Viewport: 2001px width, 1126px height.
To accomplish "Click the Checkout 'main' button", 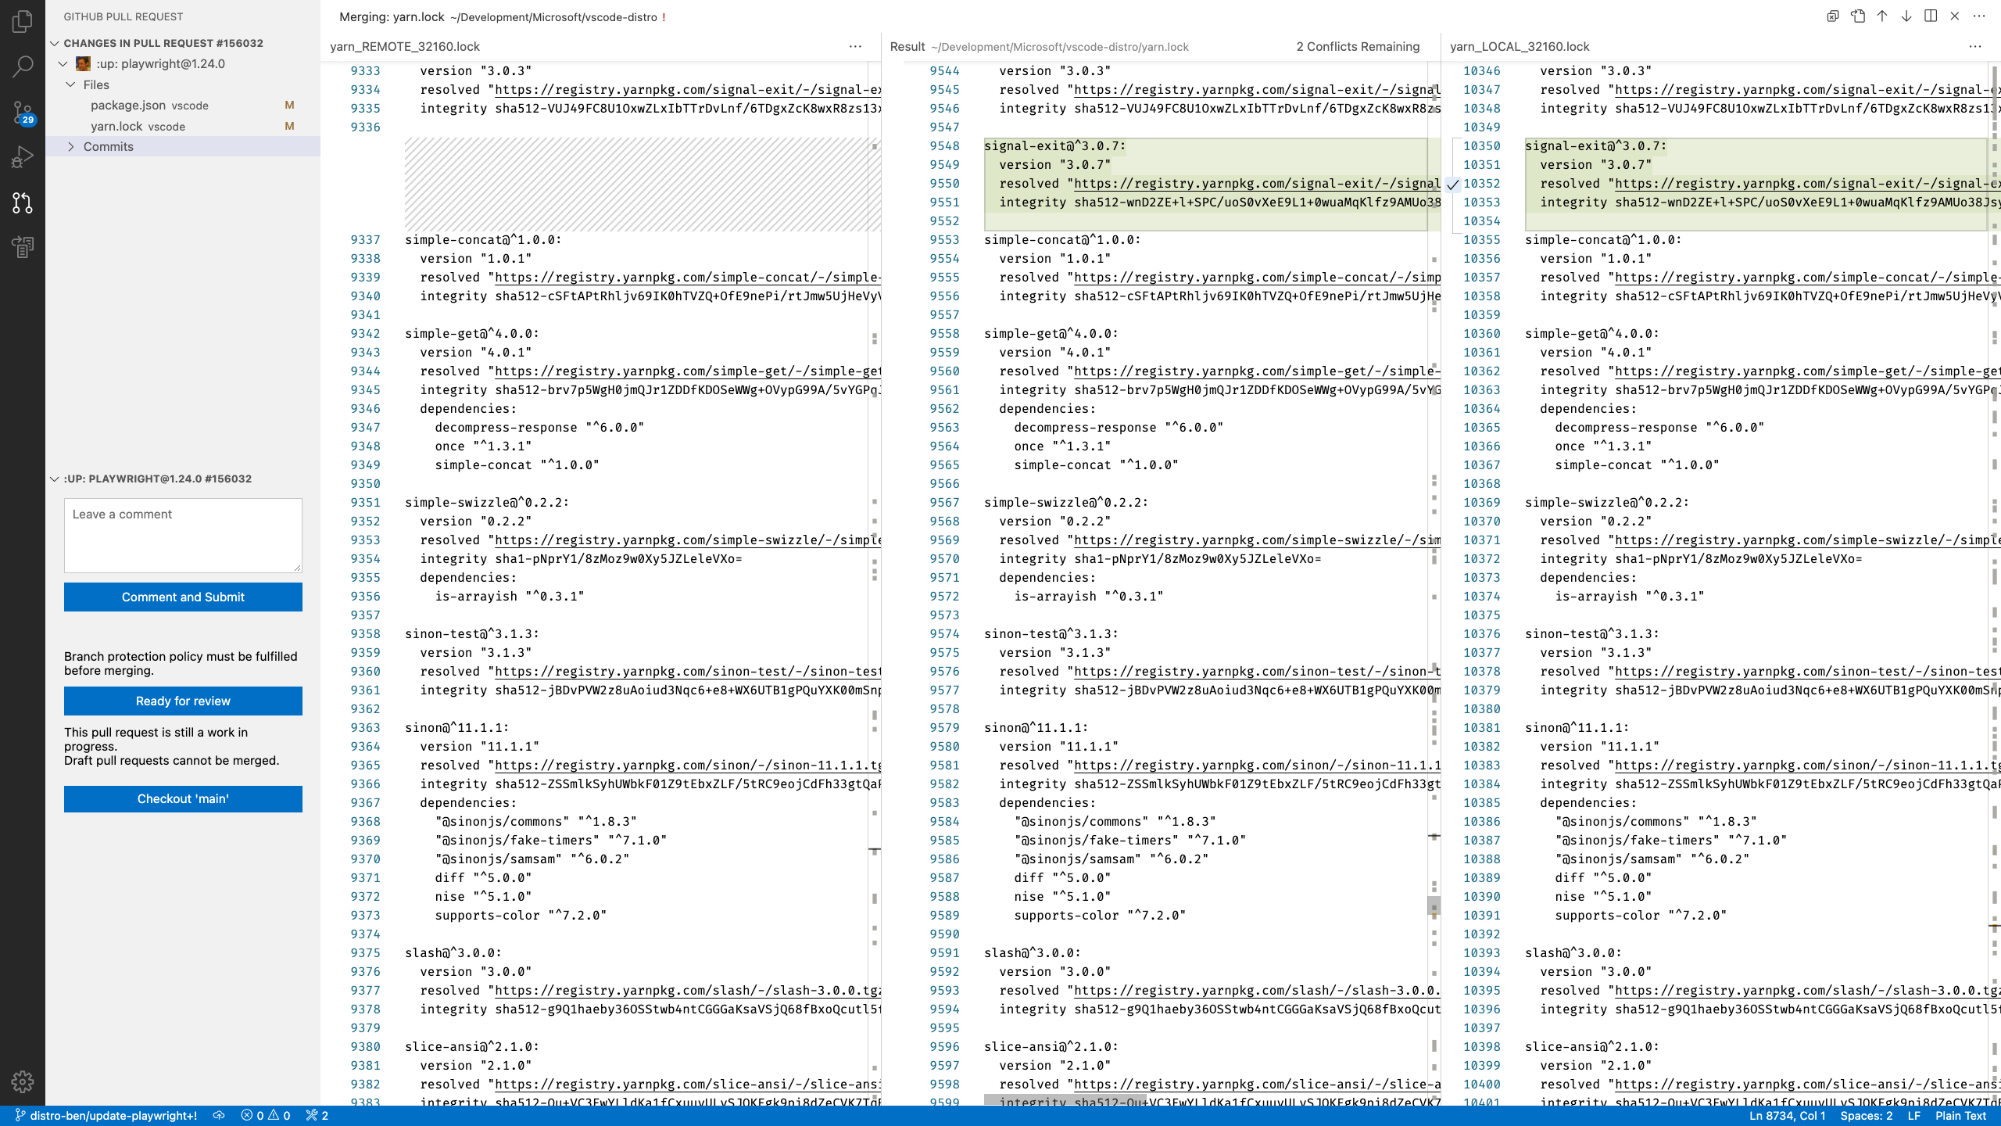I will (x=183, y=798).
